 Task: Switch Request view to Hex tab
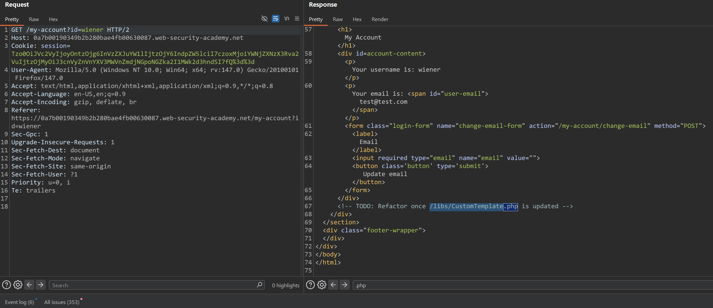[53, 19]
